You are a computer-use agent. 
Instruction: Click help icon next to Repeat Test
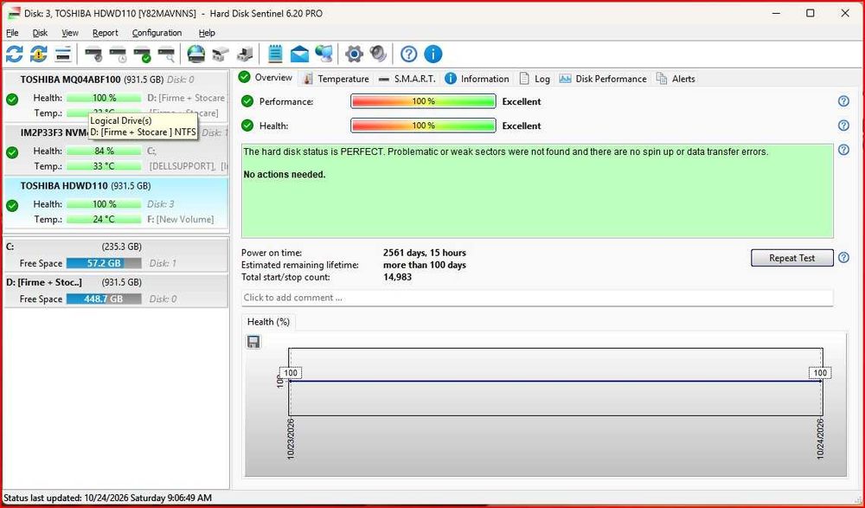pyautogui.click(x=843, y=257)
